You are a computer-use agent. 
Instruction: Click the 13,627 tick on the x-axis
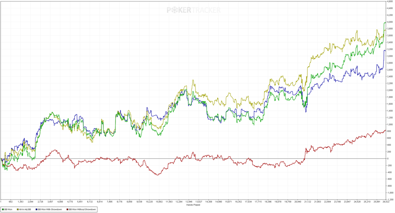(199, 202)
